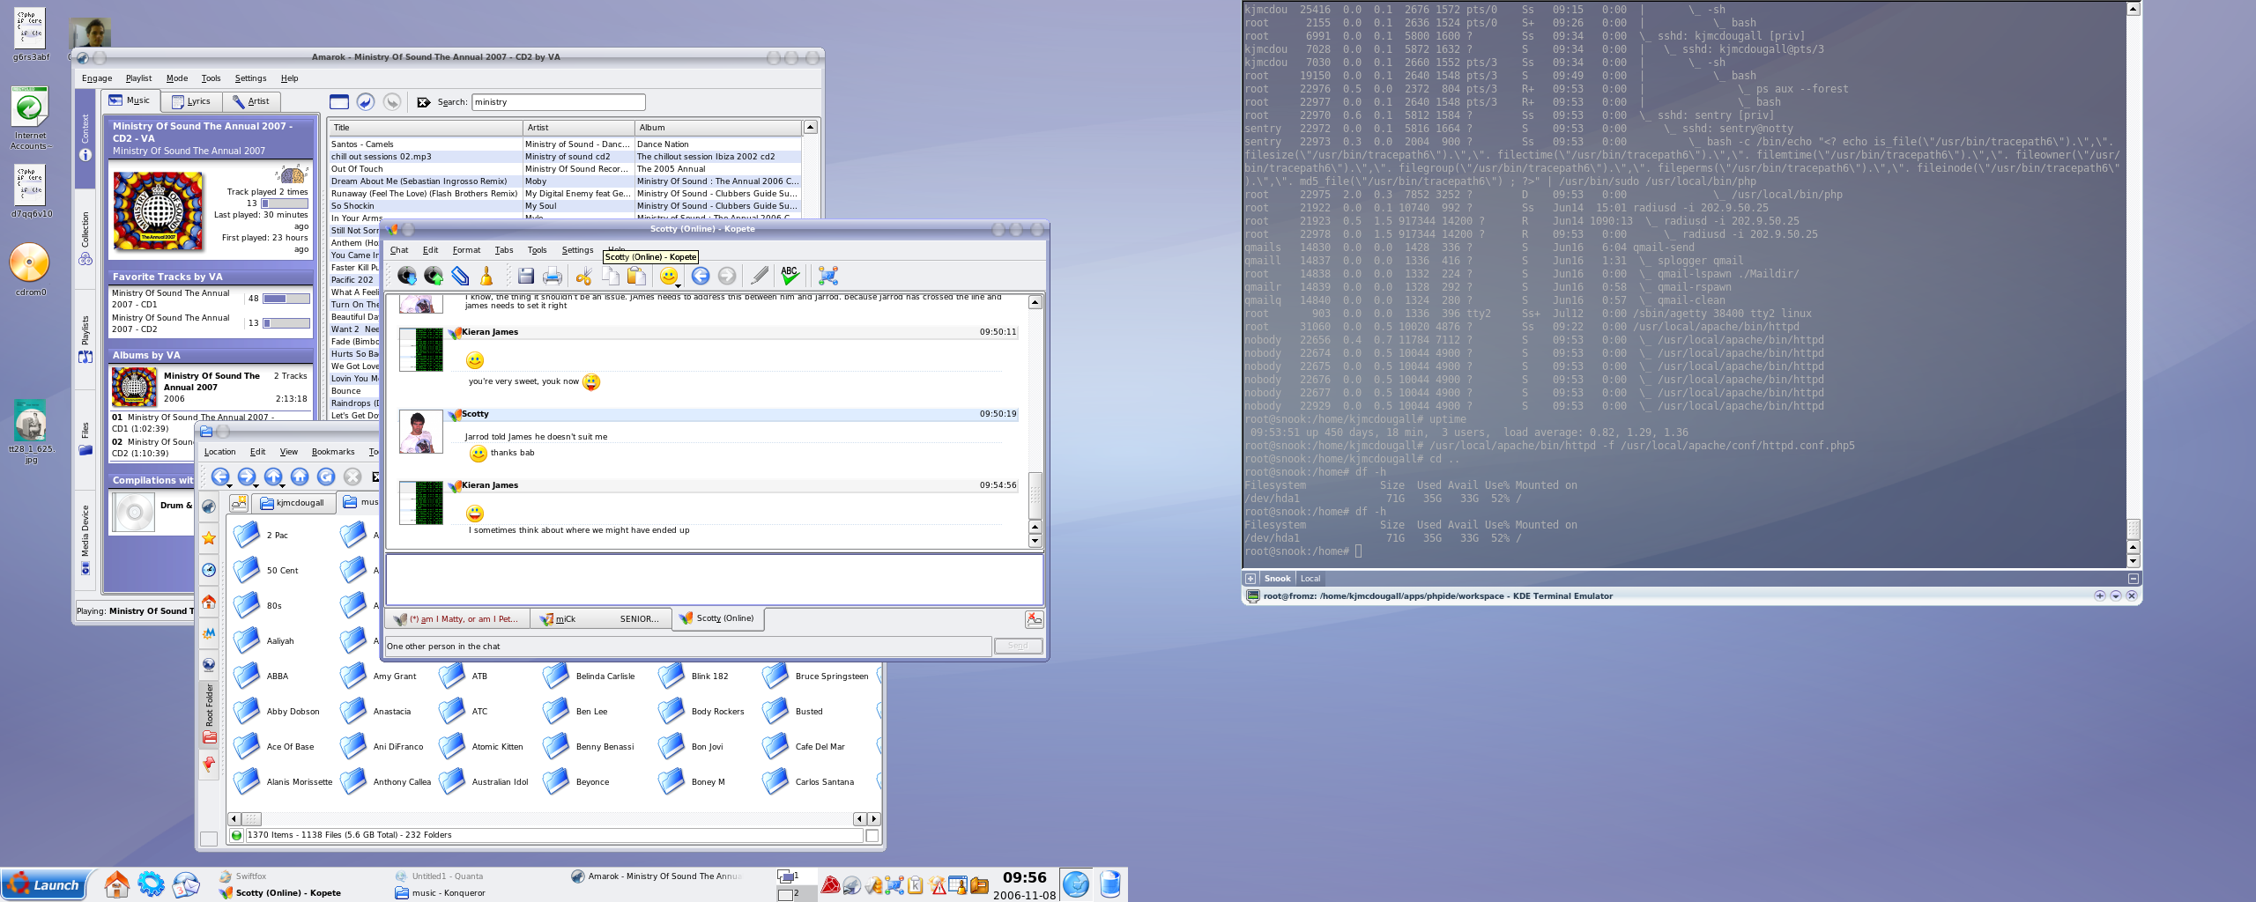
Task: Click the red Root Folder icon in Konqueror sidebar
Action: pos(209,737)
